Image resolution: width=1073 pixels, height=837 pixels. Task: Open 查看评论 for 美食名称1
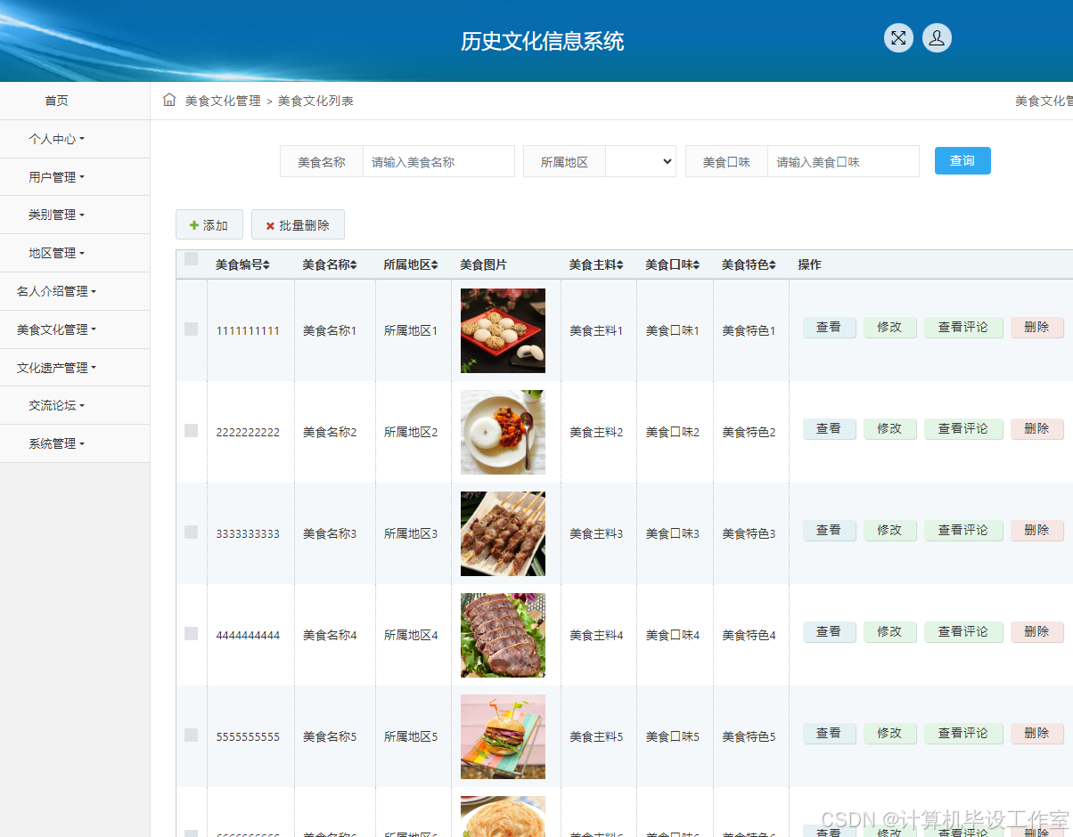[x=963, y=328]
